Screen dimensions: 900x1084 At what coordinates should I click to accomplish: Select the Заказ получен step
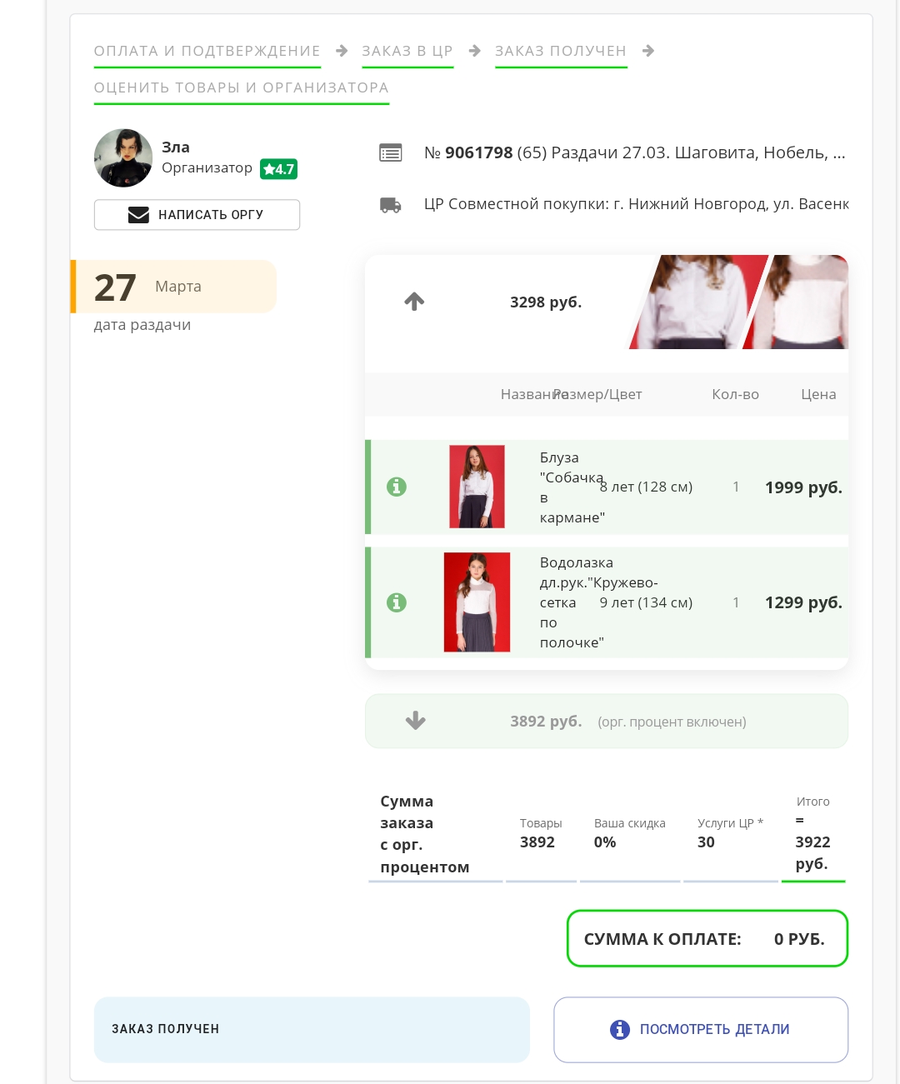[x=560, y=52]
